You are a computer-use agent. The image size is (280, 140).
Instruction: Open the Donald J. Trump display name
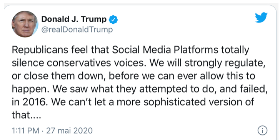tap(74, 19)
